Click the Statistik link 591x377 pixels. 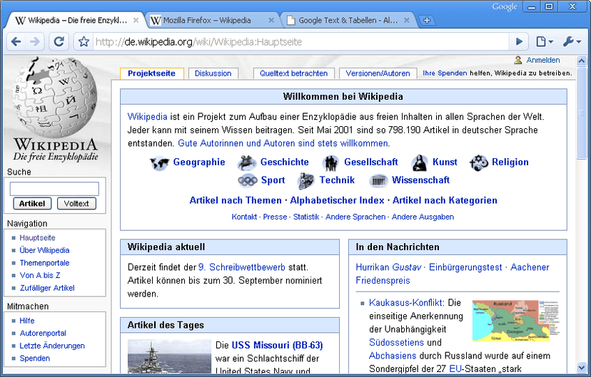pos(306,217)
